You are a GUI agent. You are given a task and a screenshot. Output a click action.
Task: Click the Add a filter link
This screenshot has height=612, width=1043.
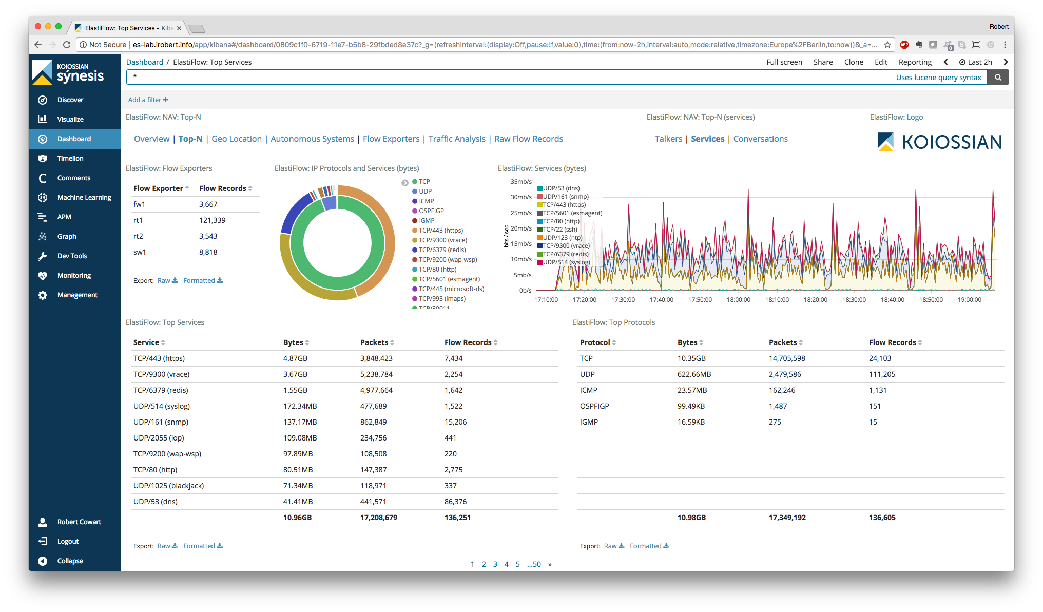click(148, 100)
